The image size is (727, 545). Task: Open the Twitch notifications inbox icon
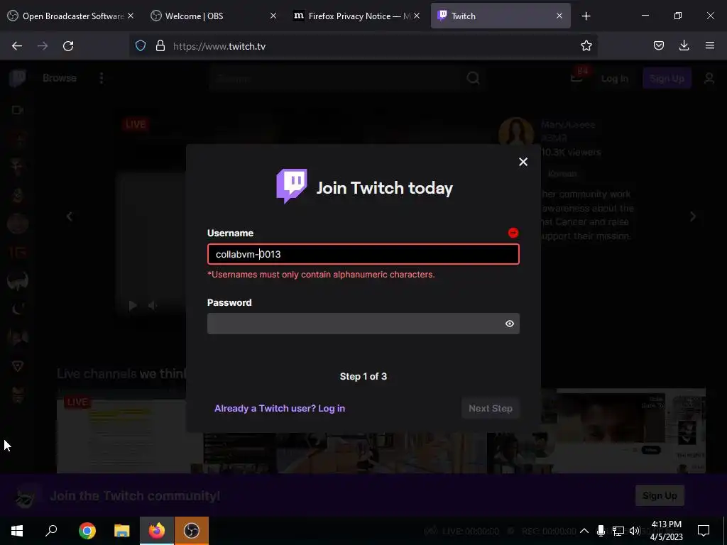coord(576,78)
